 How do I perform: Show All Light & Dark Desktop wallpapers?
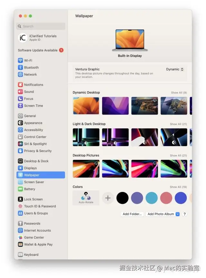(x=178, y=124)
